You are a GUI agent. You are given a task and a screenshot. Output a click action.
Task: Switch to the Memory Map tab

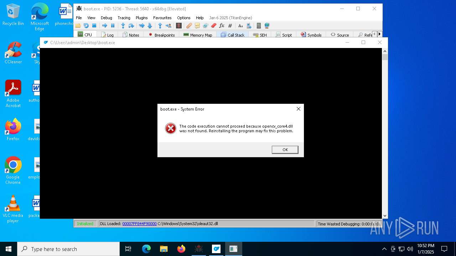tap(198, 35)
